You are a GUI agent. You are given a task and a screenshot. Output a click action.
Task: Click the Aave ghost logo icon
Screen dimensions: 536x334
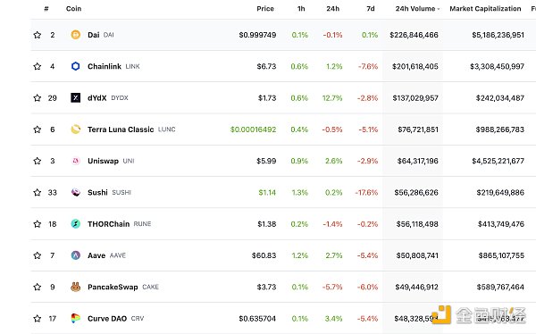tap(76, 255)
